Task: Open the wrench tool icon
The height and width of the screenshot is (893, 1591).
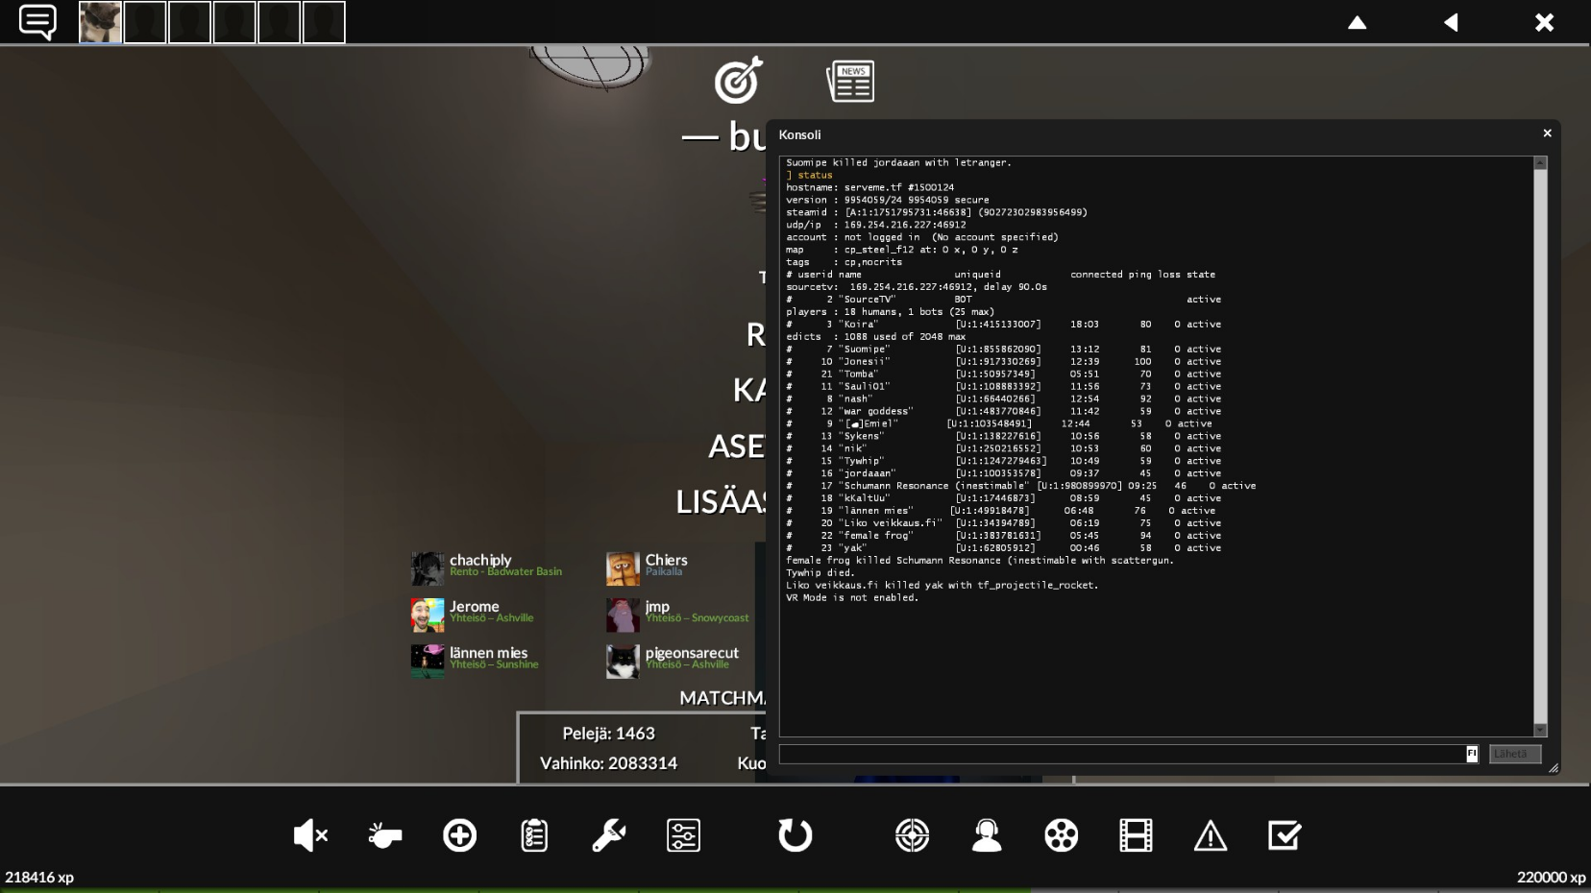Action: [x=608, y=835]
